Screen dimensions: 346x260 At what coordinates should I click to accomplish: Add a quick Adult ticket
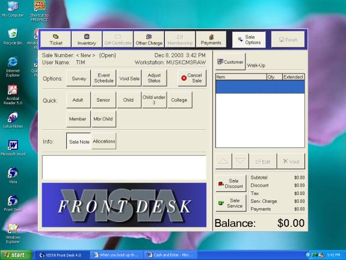78,100
